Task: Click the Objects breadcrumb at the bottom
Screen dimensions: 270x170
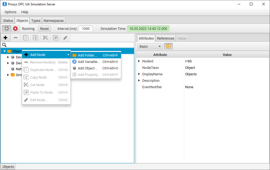Action: point(8,167)
